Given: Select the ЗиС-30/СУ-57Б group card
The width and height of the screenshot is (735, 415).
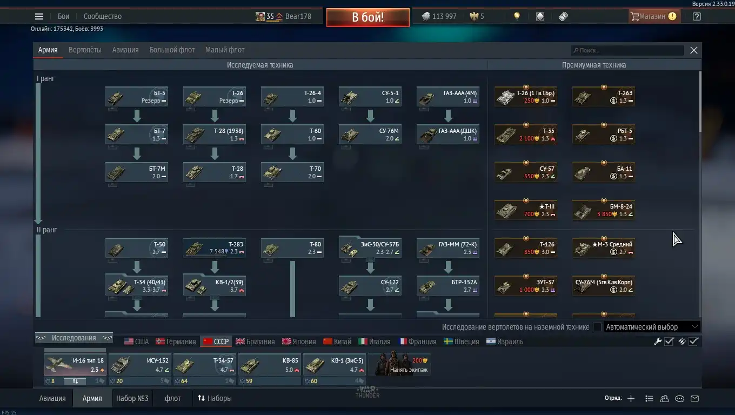Looking at the screenshot, I should [370, 248].
